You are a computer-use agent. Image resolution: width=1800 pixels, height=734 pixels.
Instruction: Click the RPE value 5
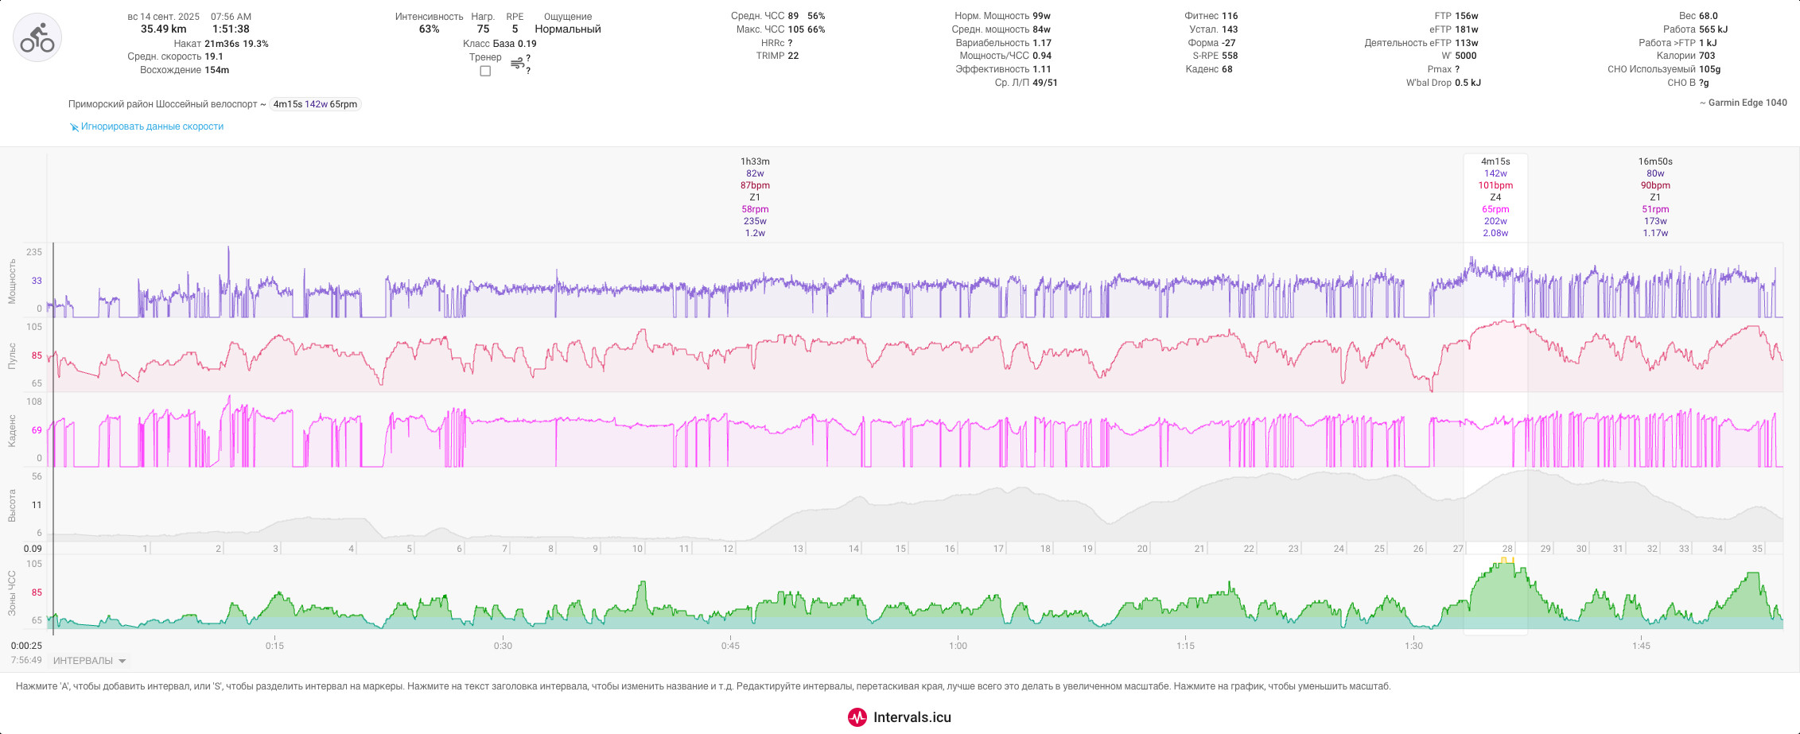[x=515, y=29]
